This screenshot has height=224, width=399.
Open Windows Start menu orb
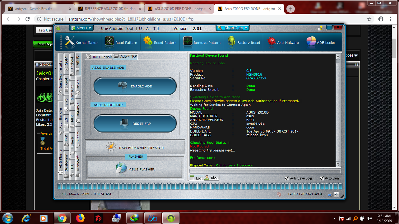(7, 218)
